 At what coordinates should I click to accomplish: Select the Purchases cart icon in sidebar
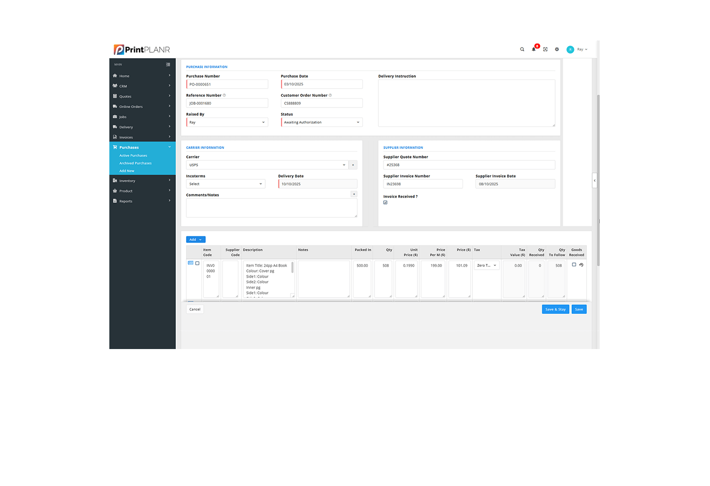coord(115,147)
